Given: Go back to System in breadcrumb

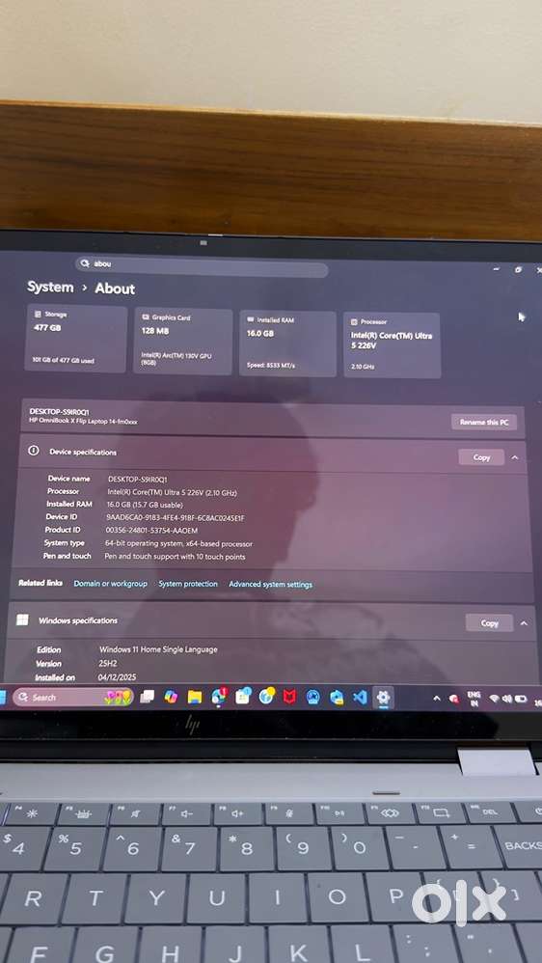Looking at the screenshot, I should (50, 287).
